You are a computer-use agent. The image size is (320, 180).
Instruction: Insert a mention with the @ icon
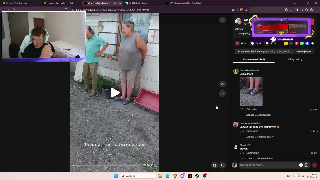(x=301, y=165)
